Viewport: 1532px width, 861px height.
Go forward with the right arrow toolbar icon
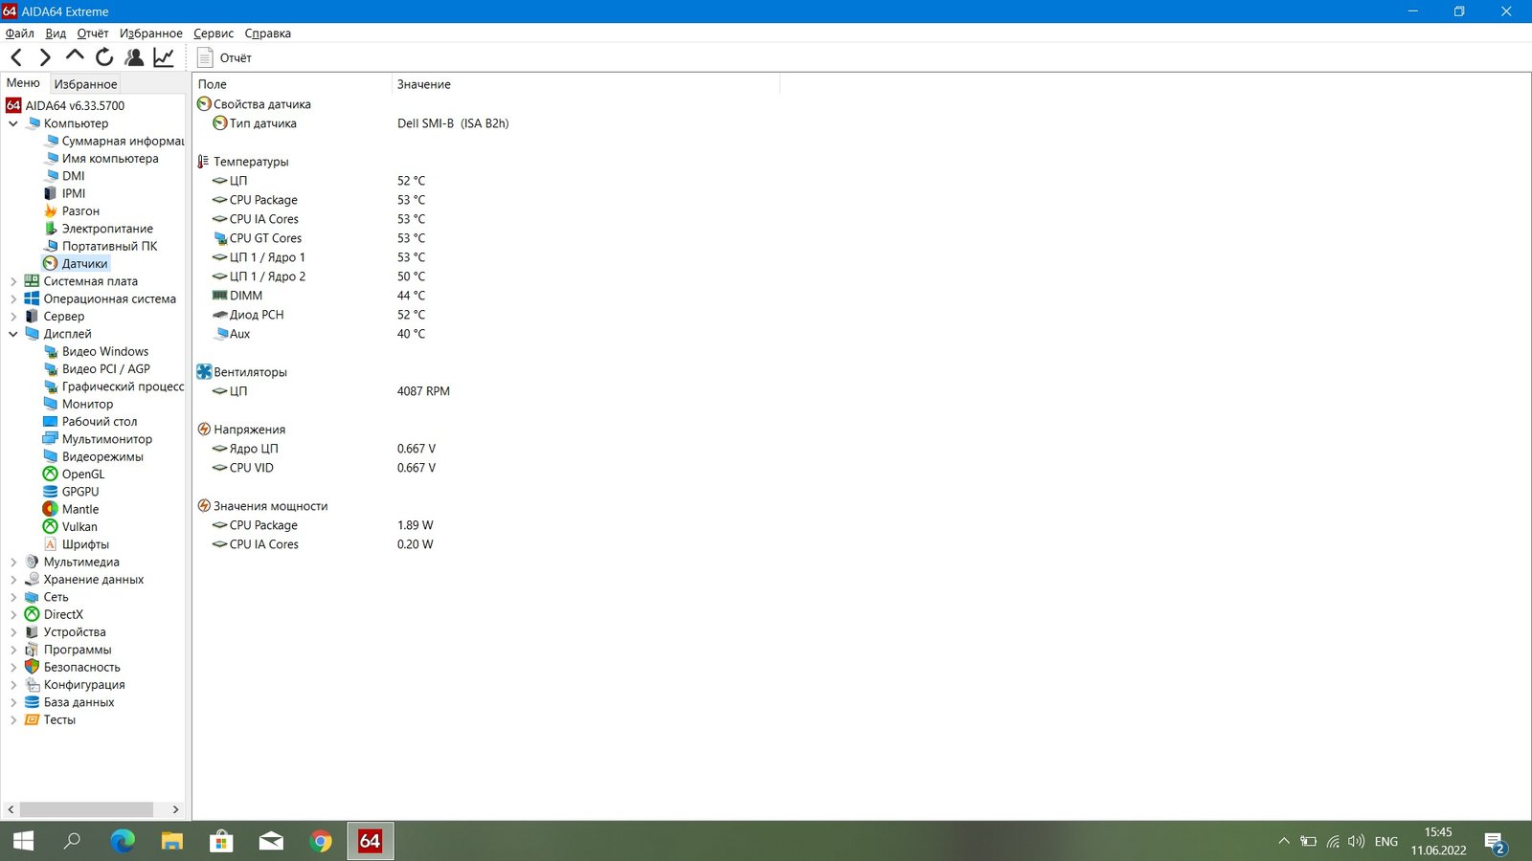45,58
